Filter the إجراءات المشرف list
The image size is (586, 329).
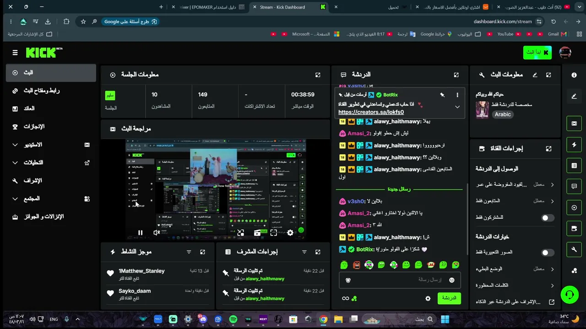304,252
